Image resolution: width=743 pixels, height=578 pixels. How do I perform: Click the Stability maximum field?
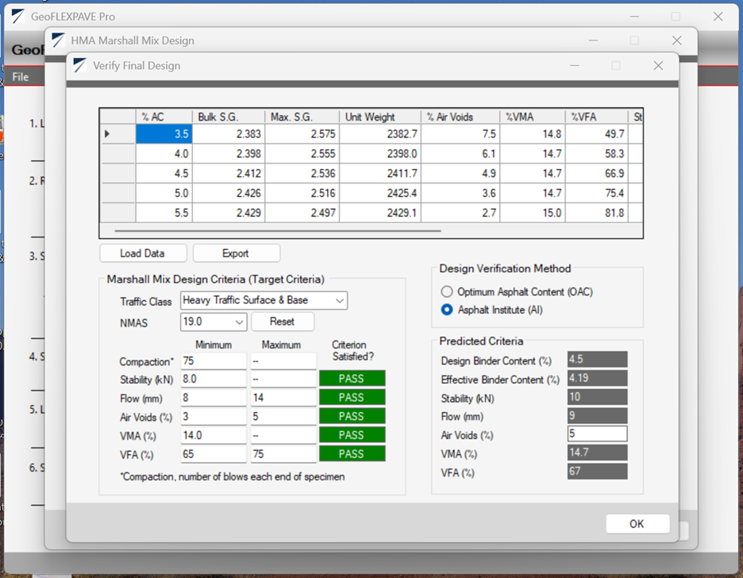point(283,379)
